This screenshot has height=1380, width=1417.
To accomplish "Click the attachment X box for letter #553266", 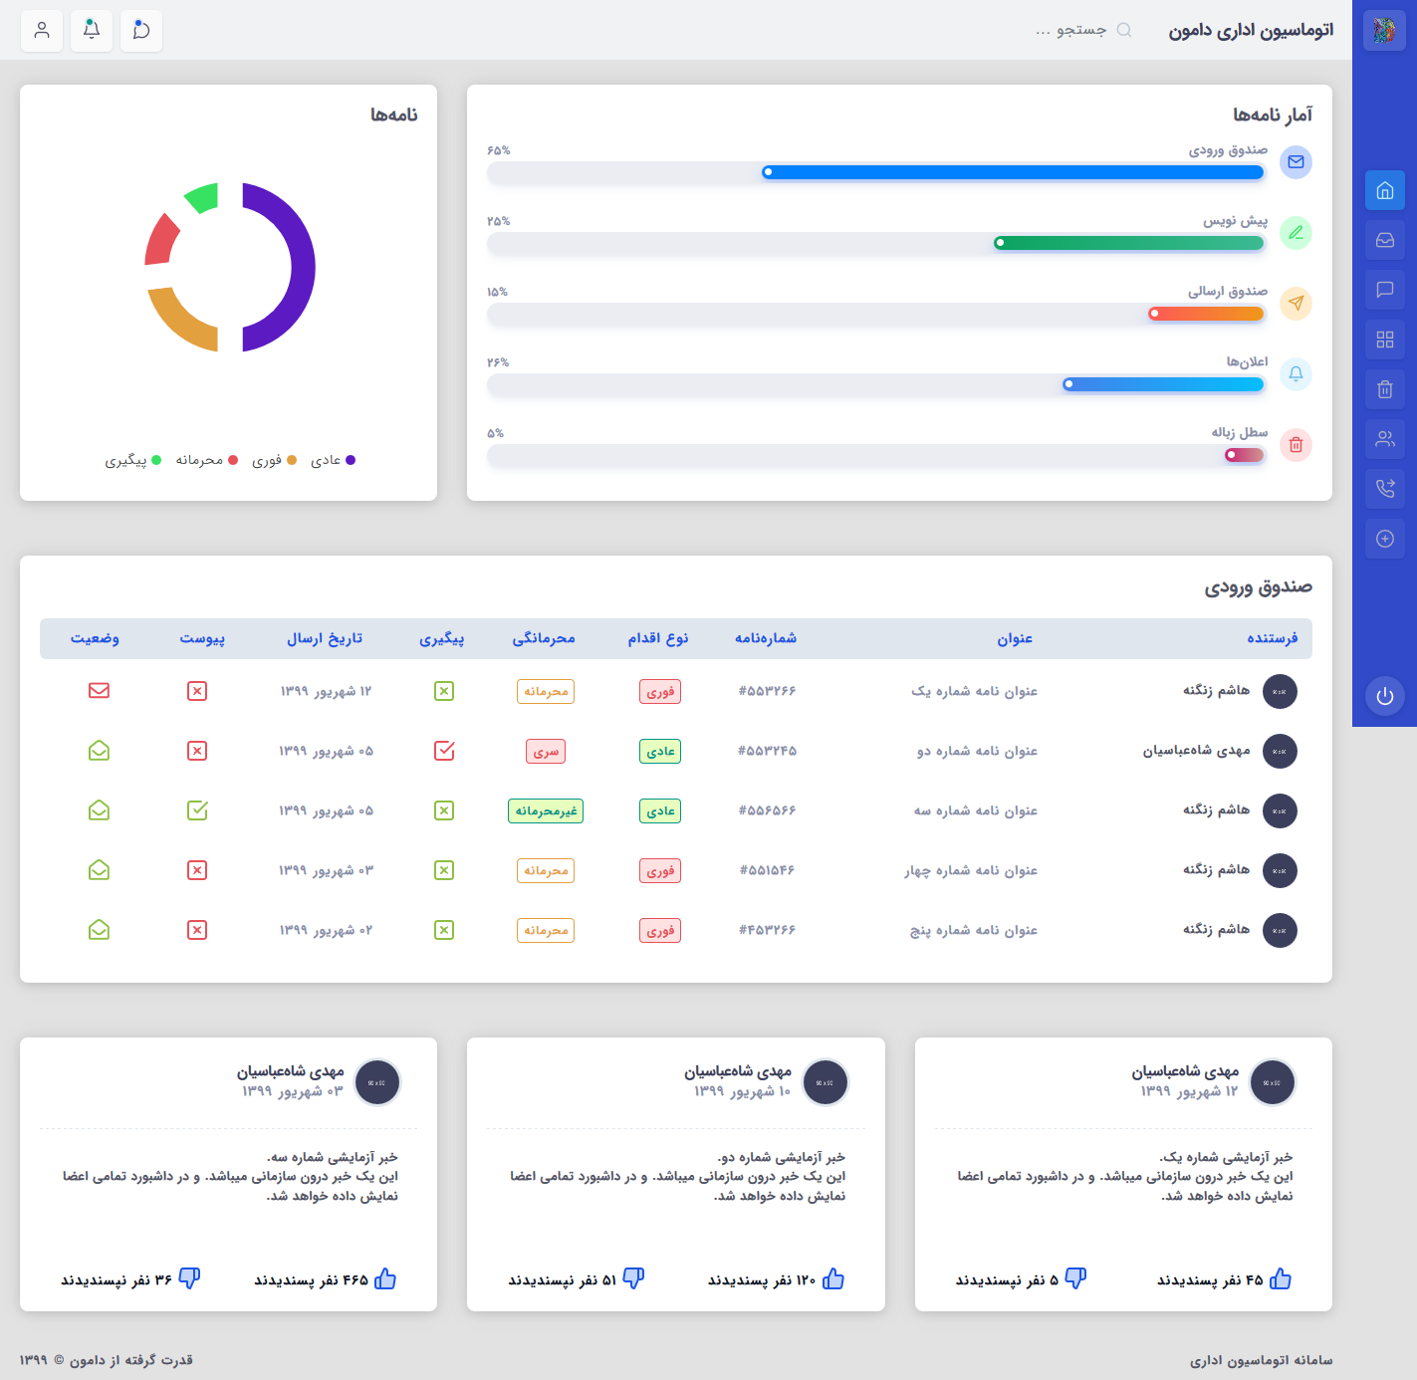I will [x=197, y=691].
